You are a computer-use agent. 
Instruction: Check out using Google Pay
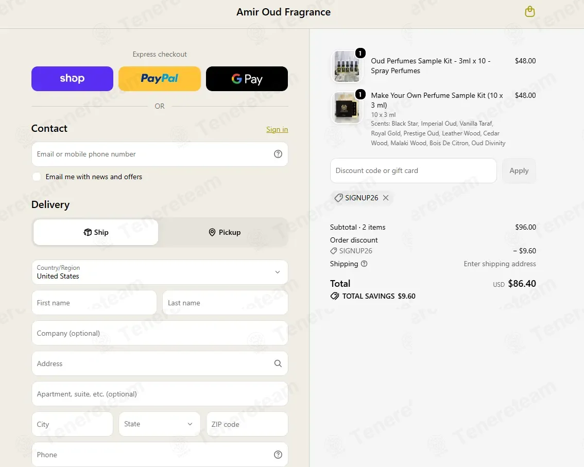pos(247,79)
